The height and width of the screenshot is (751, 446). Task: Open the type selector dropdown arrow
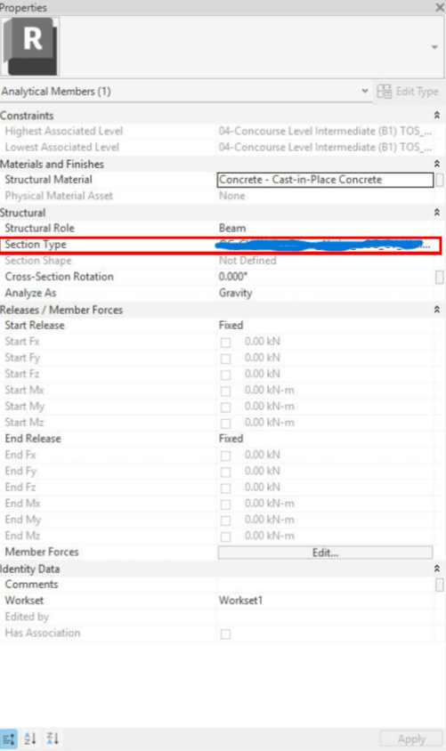click(434, 47)
